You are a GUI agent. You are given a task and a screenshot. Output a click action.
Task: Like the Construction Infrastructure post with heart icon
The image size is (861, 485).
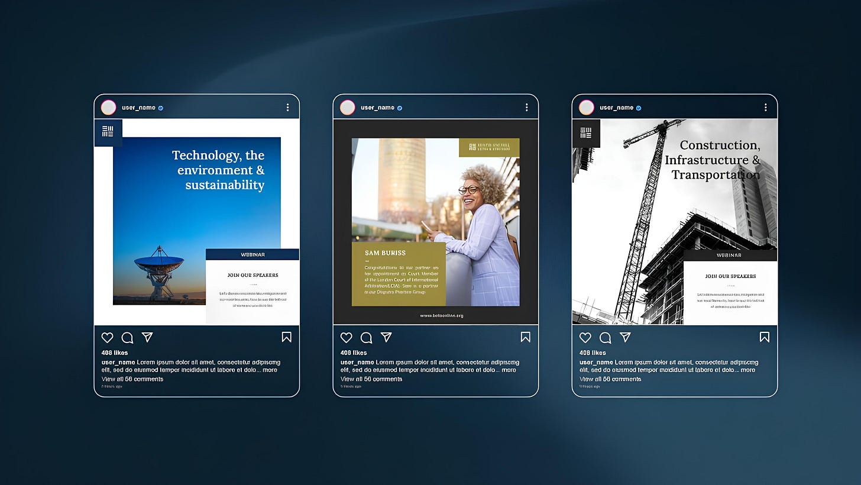click(x=585, y=338)
